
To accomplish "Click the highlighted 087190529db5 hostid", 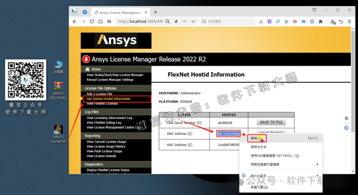I will [229, 134].
